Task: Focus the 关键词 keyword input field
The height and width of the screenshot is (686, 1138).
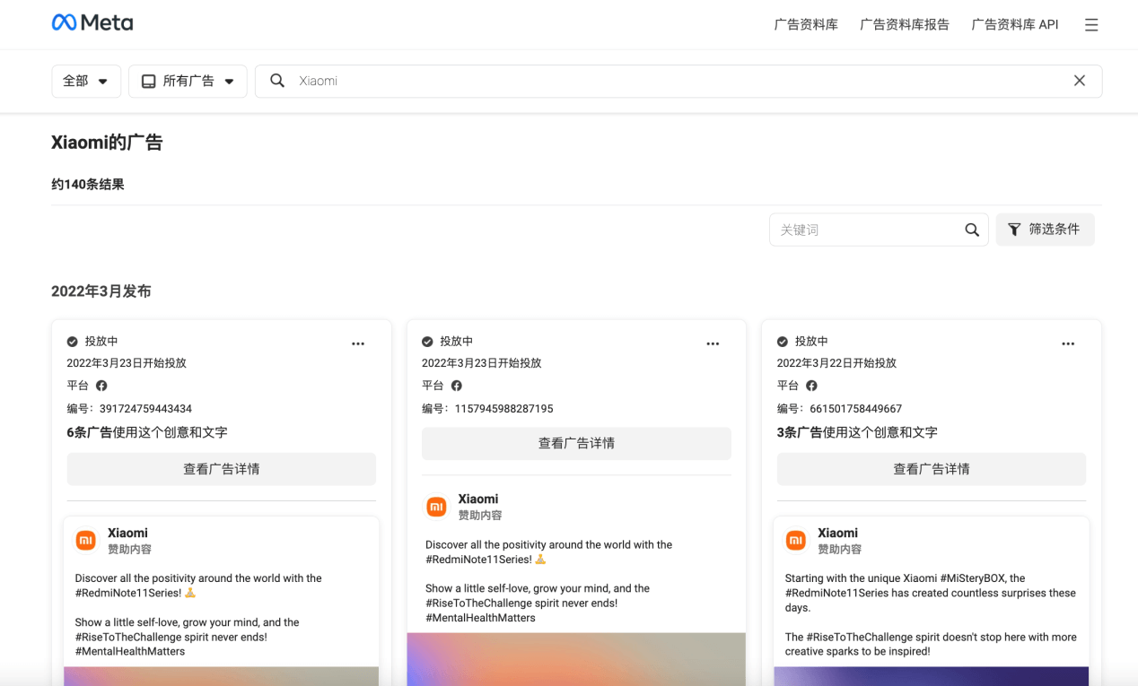Action: [x=863, y=230]
